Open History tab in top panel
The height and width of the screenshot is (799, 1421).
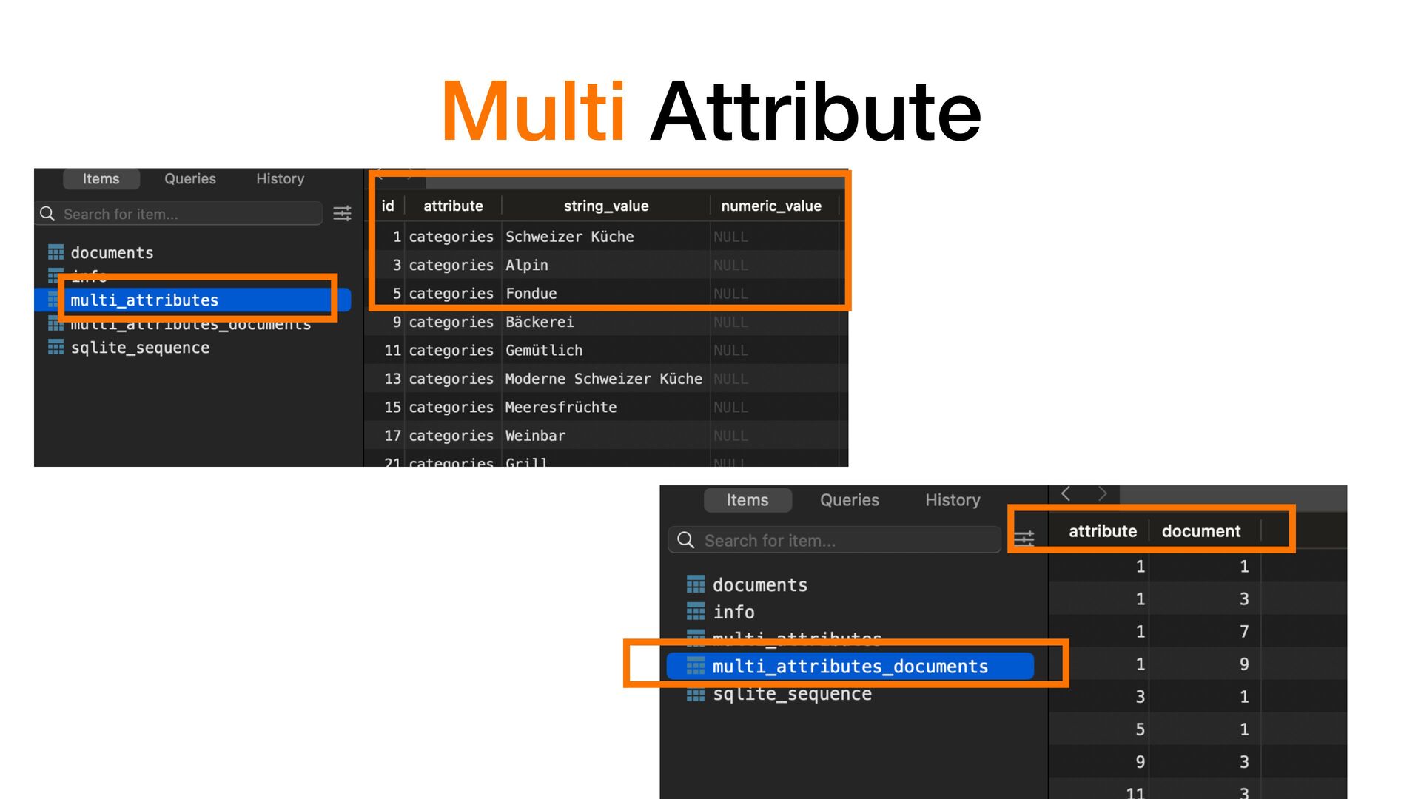pos(280,179)
